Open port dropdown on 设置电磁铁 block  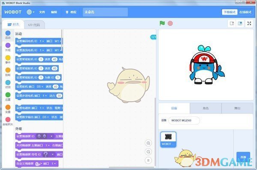(x=42, y=108)
